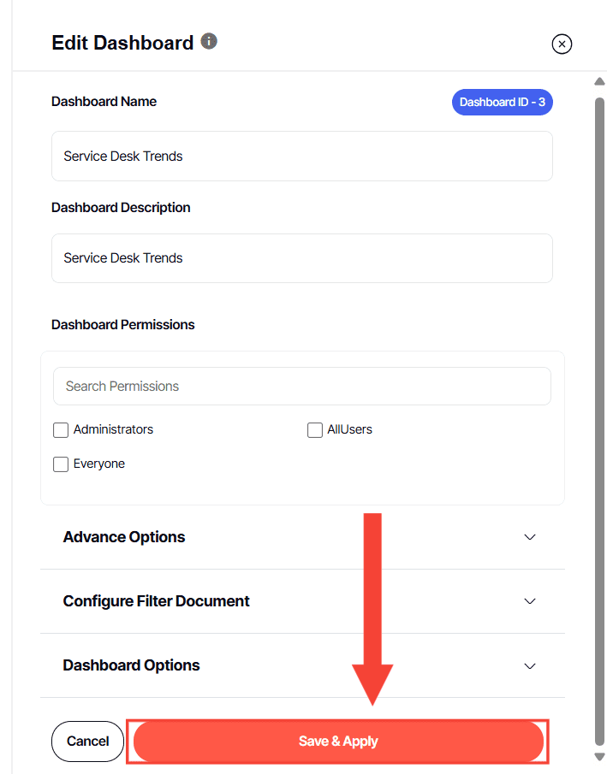Click the Configure Filter Document chevron

point(530,601)
